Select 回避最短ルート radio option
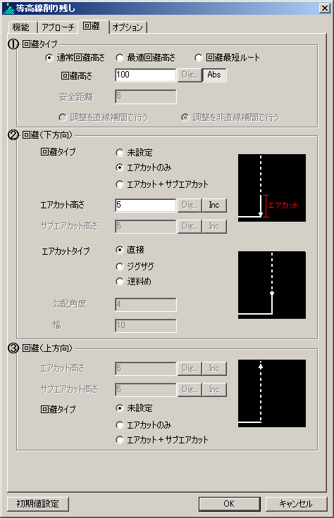Viewport: 334px width, 518px height. (227, 58)
